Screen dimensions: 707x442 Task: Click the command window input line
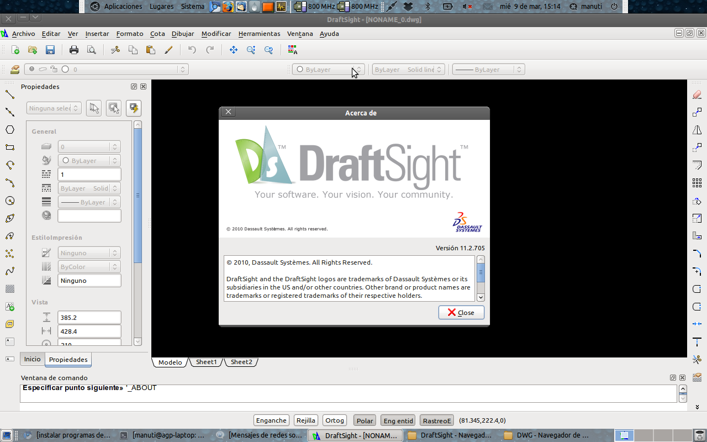click(349, 393)
